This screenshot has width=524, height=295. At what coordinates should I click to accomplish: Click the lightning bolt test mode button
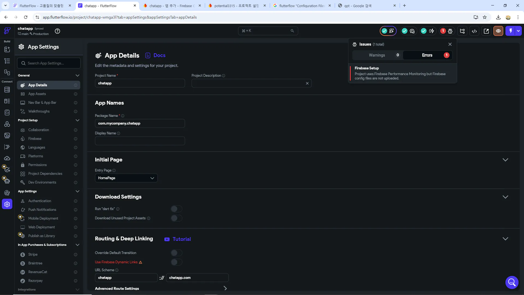pos(510,31)
